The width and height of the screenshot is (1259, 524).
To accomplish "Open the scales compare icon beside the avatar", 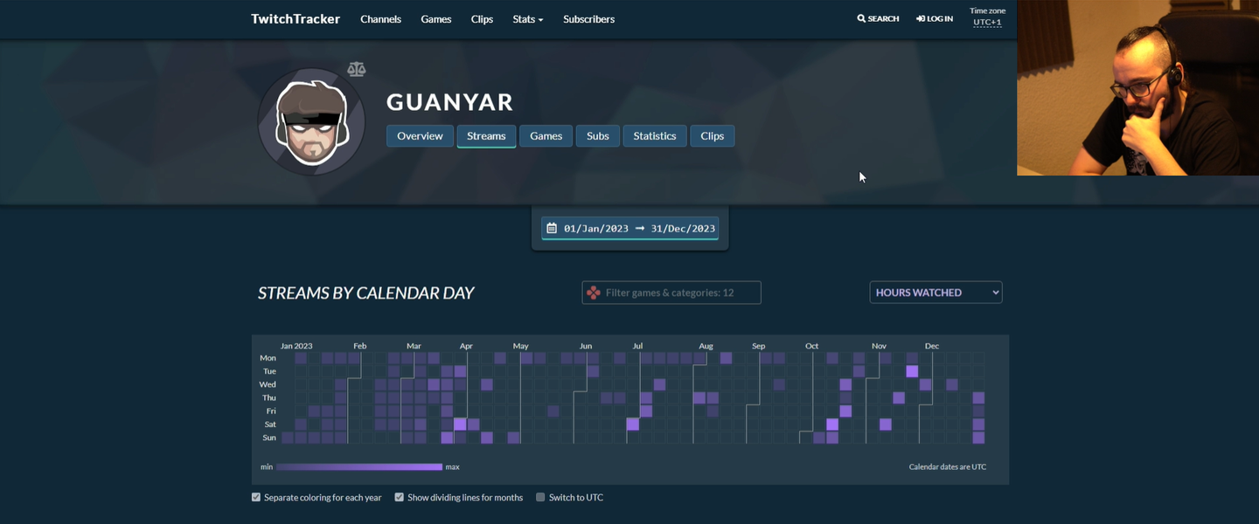I will (x=356, y=69).
